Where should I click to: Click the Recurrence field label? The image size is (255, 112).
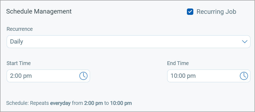point(20,29)
